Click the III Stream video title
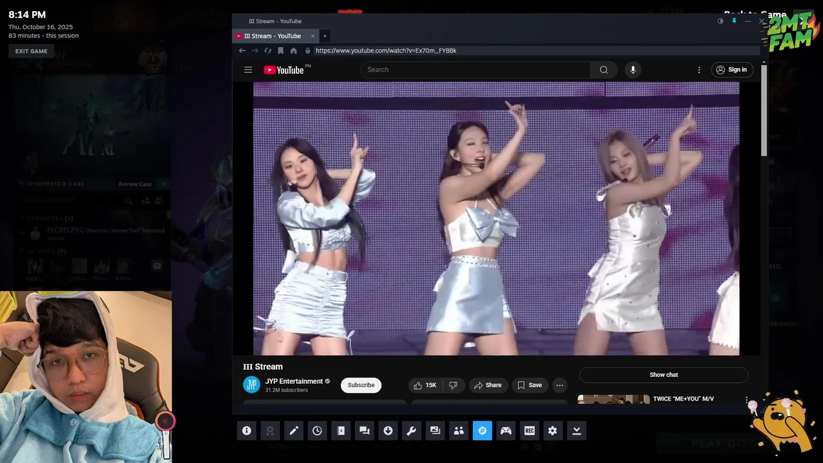Viewport: 823px width, 463px height. click(263, 367)
